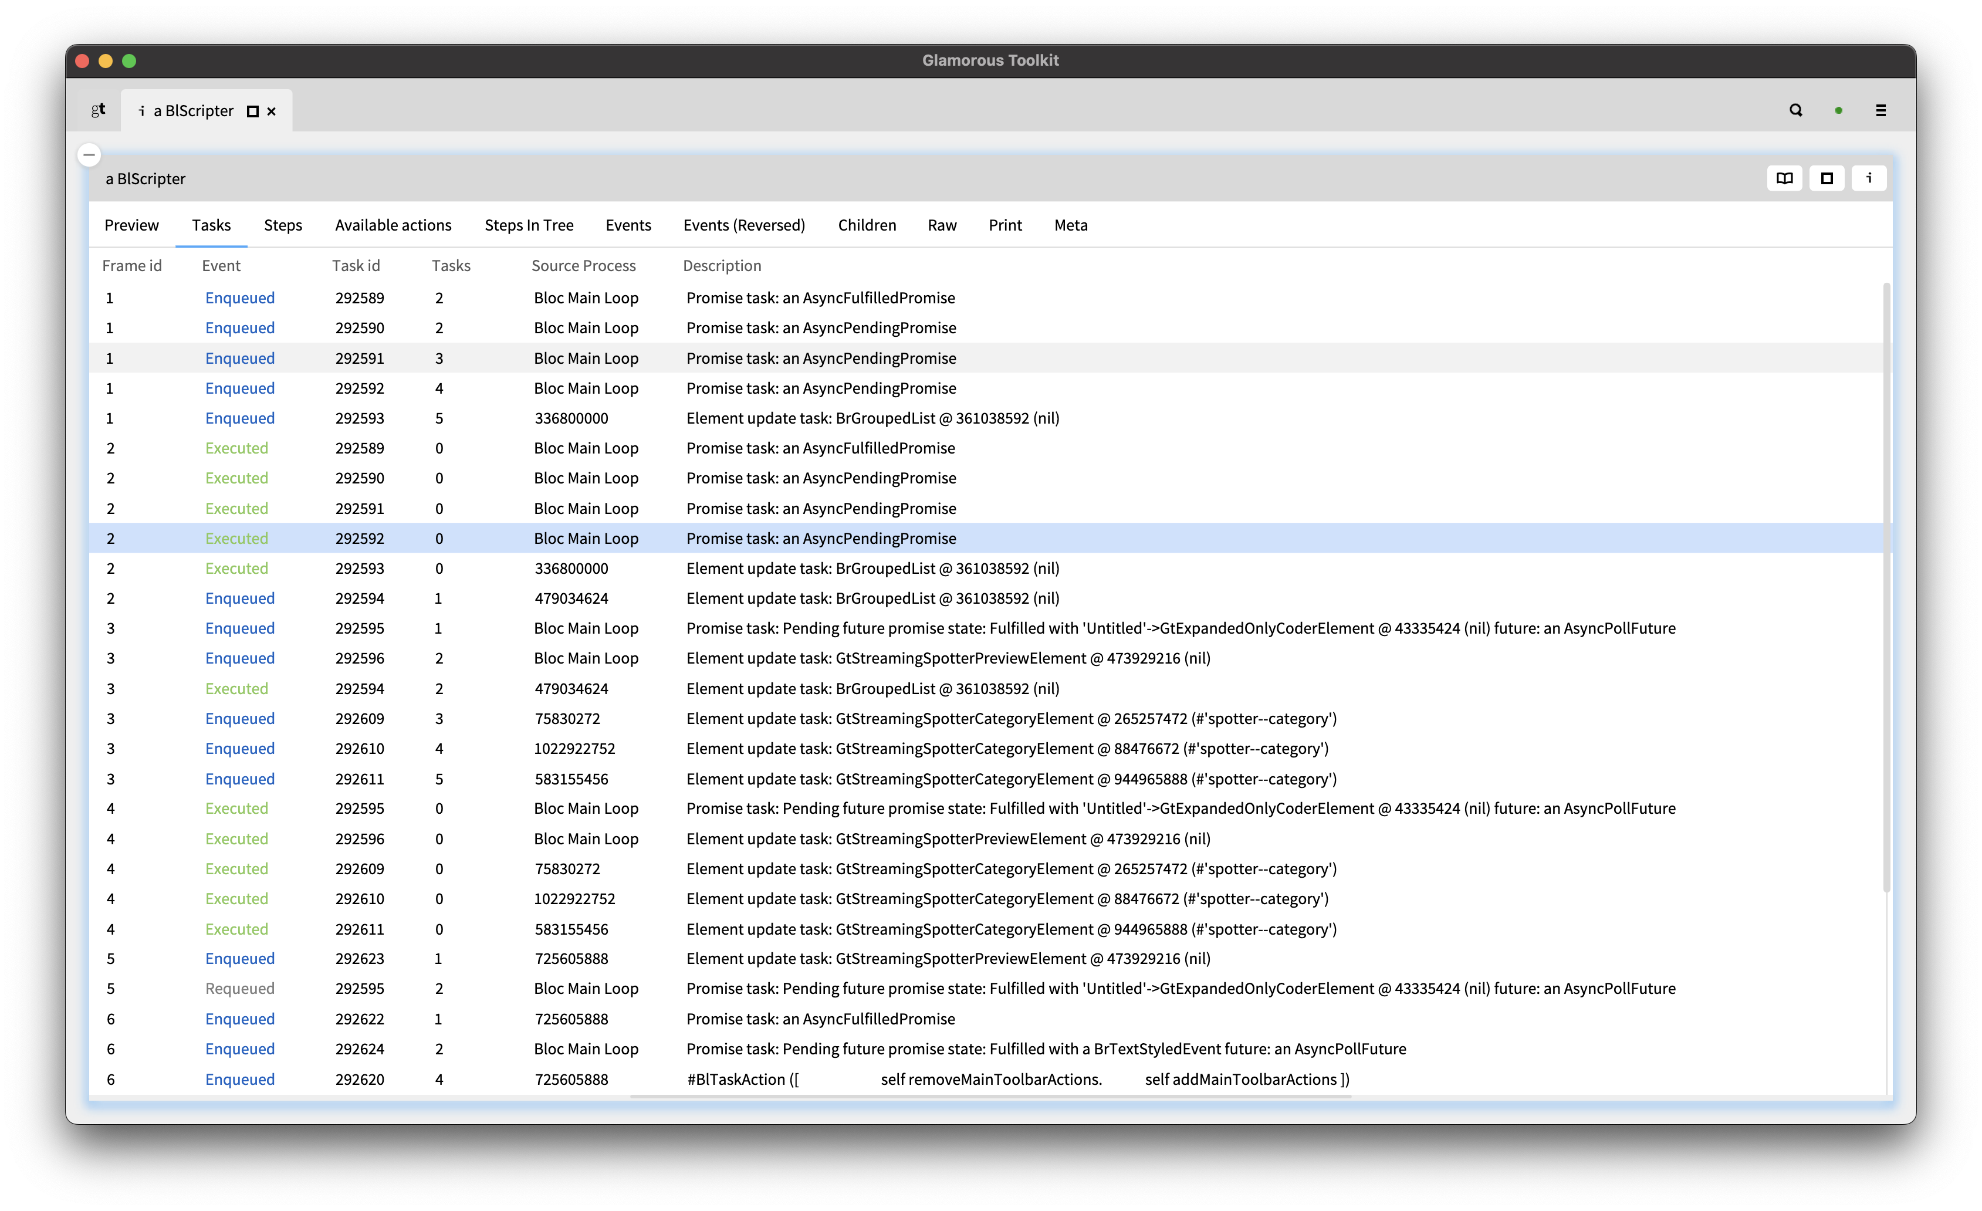Screen dimensions: 1982x1211
Task: Open the Steps In Tree tab
Action: coord(529,225)
